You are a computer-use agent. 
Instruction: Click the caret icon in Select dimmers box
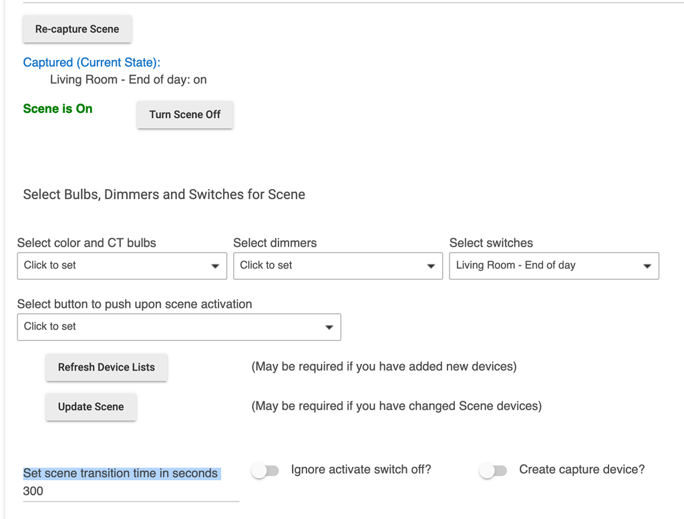pyautogui.click(x=431, y=266)
